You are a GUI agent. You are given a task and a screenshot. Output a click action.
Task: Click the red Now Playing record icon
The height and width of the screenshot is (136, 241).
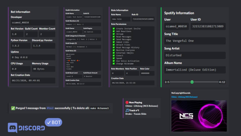(x=127, y=102)
